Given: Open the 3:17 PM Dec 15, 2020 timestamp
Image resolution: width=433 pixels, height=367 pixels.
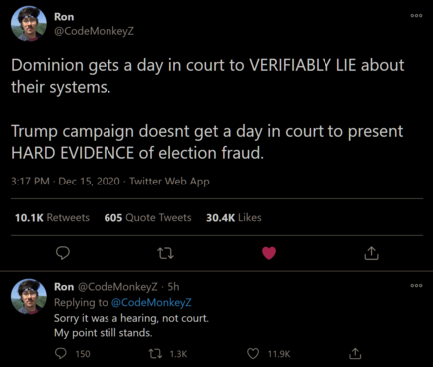Looking at the screenshot, I should coord(66,182).
